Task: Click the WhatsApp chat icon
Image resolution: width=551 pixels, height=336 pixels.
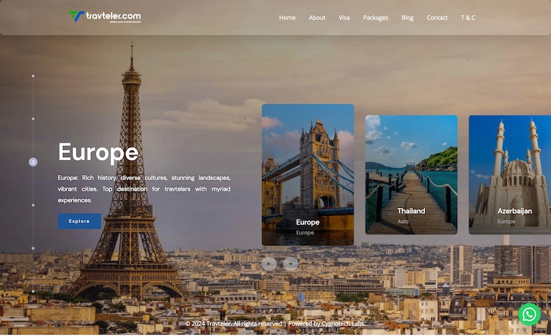Action: (529, 315)
